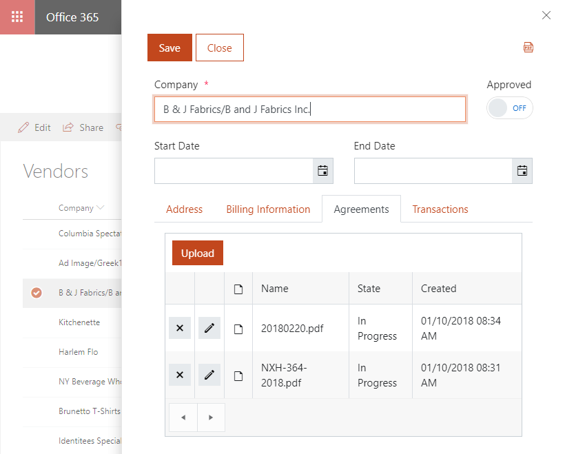Edit the NXH-364-2018.pdf agreement with pencil icon

209,375
